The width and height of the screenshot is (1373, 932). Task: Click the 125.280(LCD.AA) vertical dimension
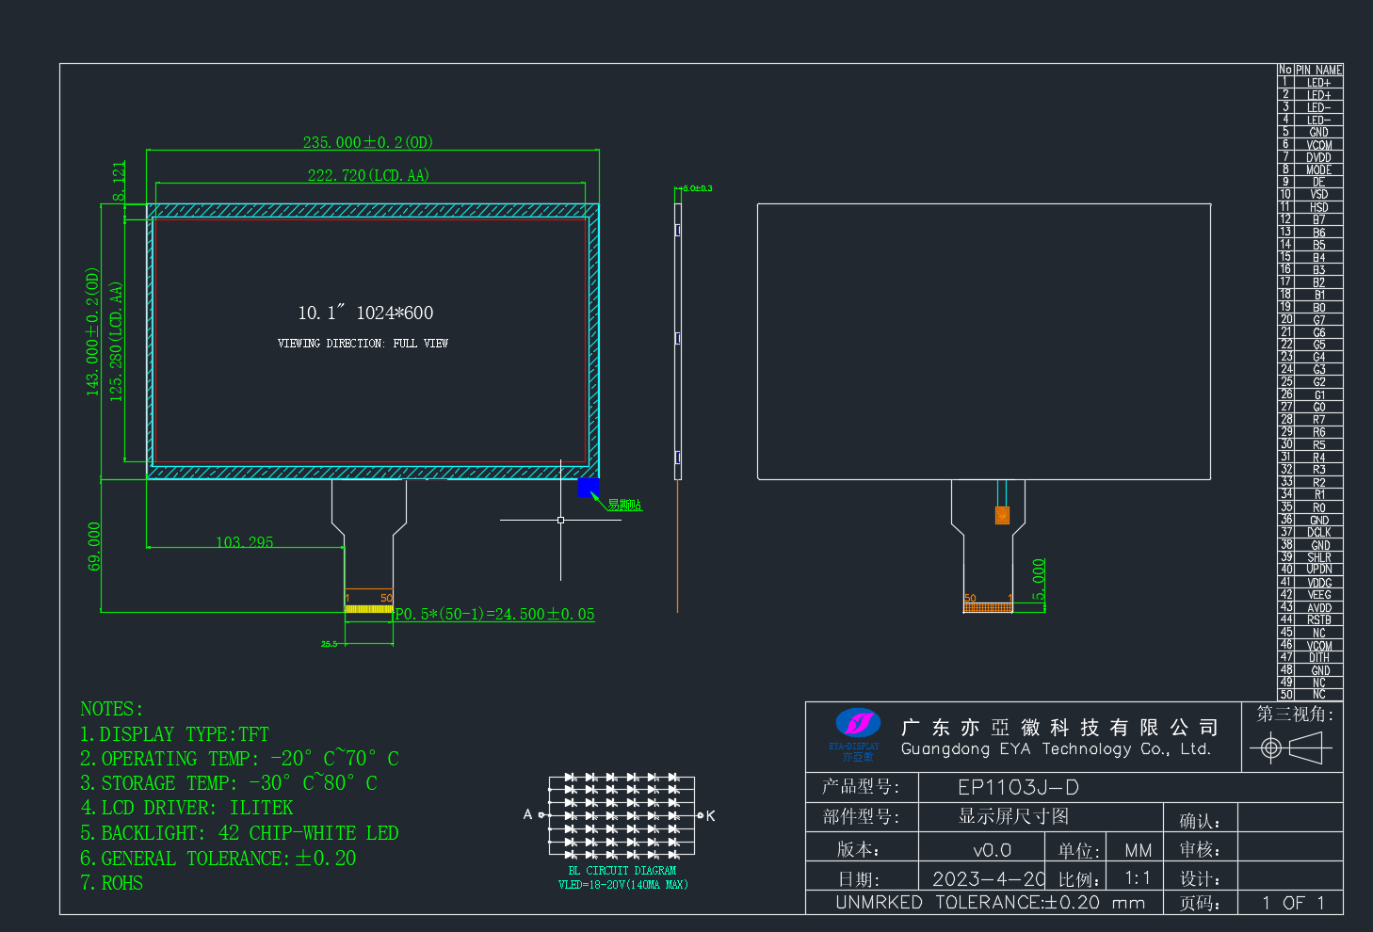116,342
